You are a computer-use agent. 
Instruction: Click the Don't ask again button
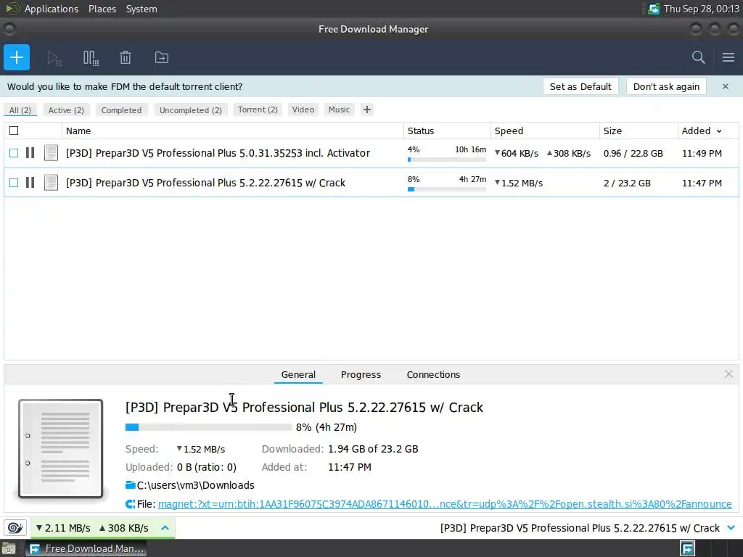(x=666, y=86)
